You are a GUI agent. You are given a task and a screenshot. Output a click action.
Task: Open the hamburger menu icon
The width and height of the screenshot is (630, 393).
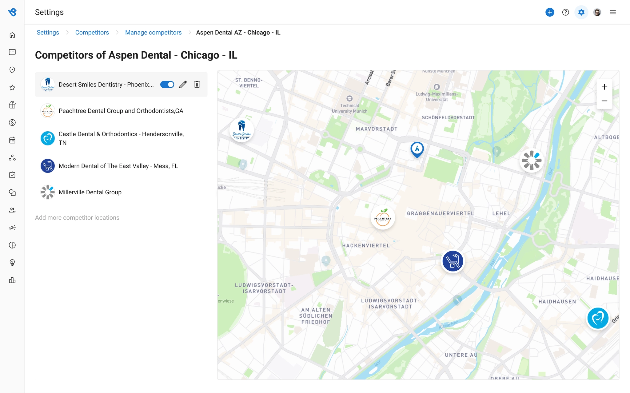tap(613, 12)
